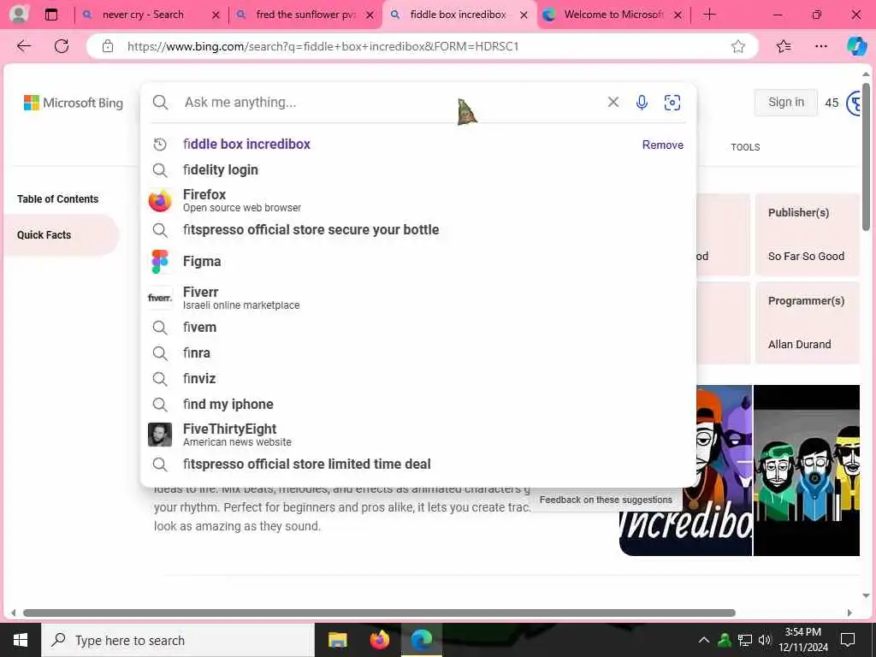876x657 pixels.
Task: Close the 'Welcome to Microsoft' tab
Action: 678,15
